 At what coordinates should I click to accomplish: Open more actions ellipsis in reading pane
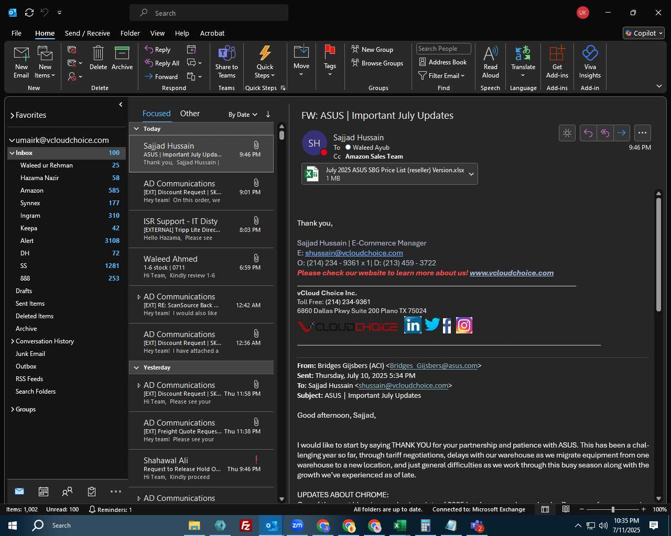(x=643, y=133)
